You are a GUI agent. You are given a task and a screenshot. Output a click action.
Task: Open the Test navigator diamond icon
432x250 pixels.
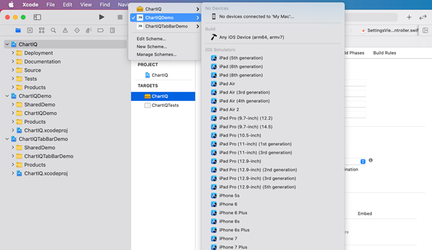[77, 30]
